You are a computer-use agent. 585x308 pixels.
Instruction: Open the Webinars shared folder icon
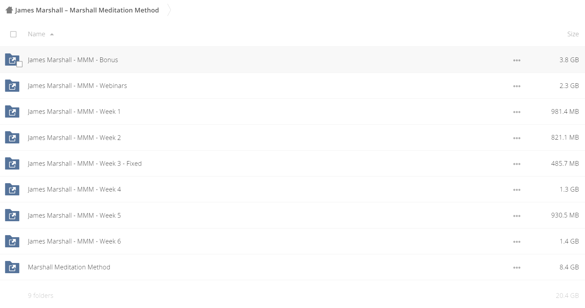[12, 86]
